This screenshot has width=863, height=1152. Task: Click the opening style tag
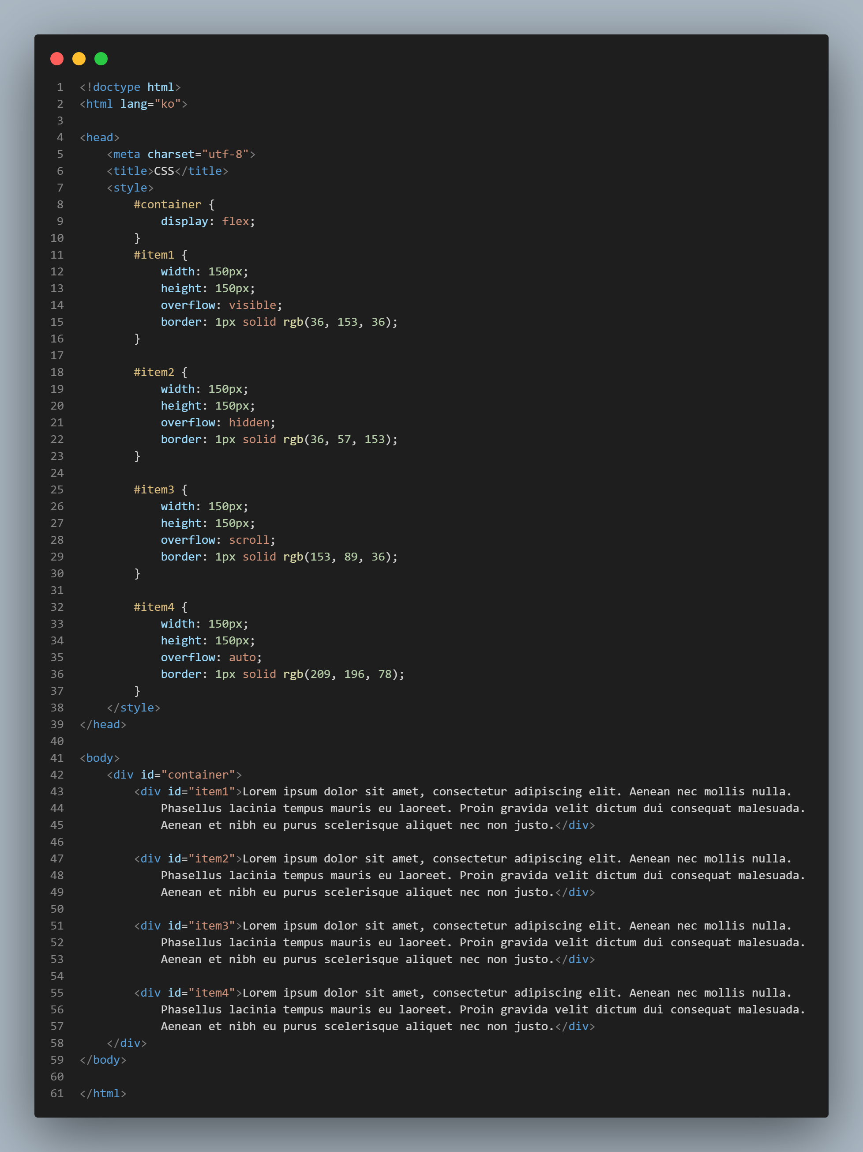tap(130, 188)
